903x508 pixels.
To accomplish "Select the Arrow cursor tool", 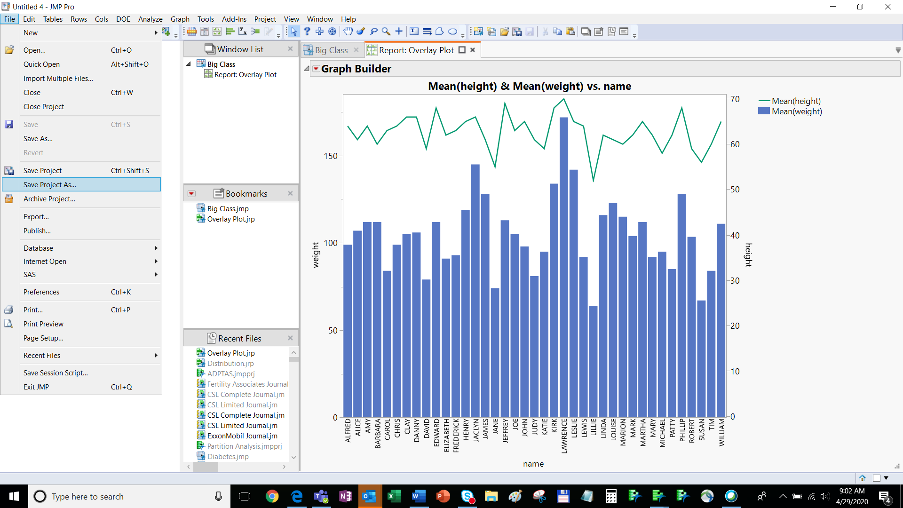I will [x=293, y=32].
